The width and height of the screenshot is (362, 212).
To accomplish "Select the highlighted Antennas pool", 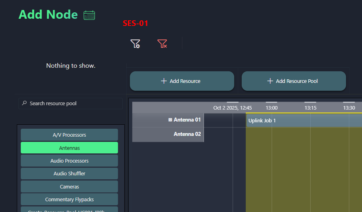I will point(69,148).
